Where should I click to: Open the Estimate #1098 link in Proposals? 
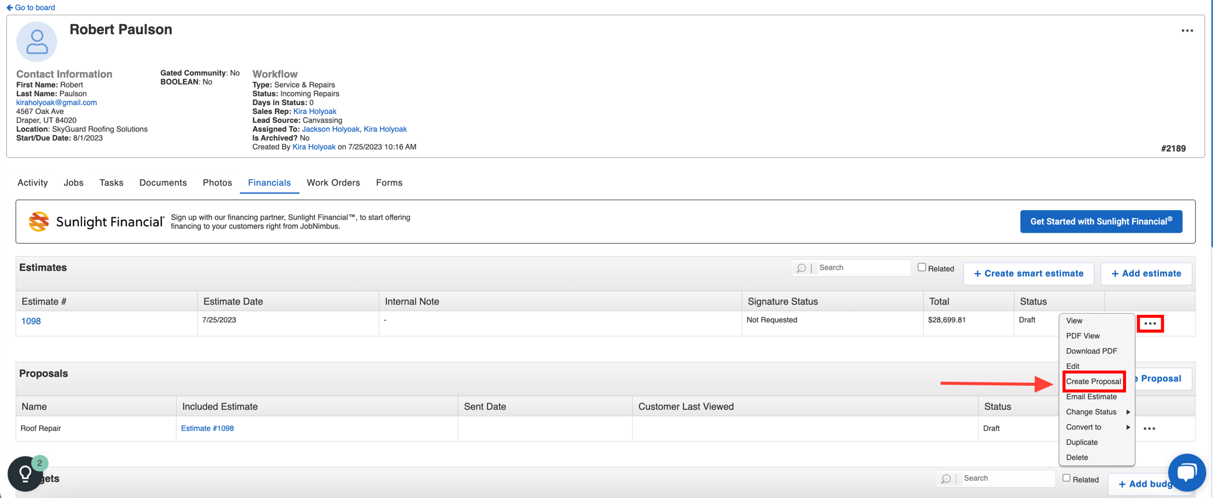[x=207, y=429]
